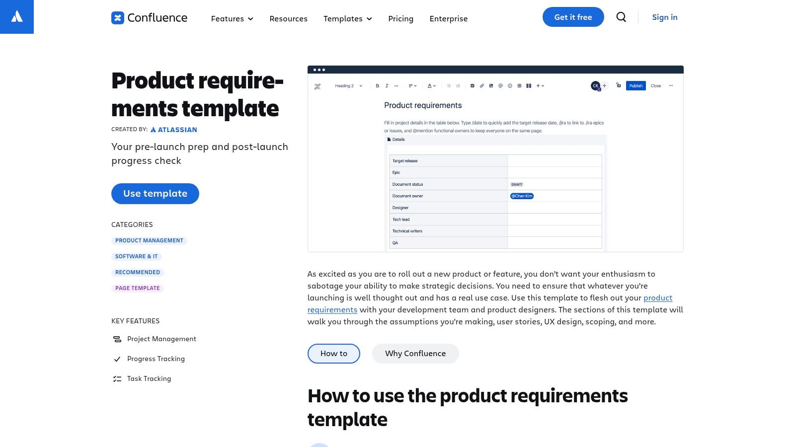
Task: Open the Resources nav item
Action: [x=288, y=19]
